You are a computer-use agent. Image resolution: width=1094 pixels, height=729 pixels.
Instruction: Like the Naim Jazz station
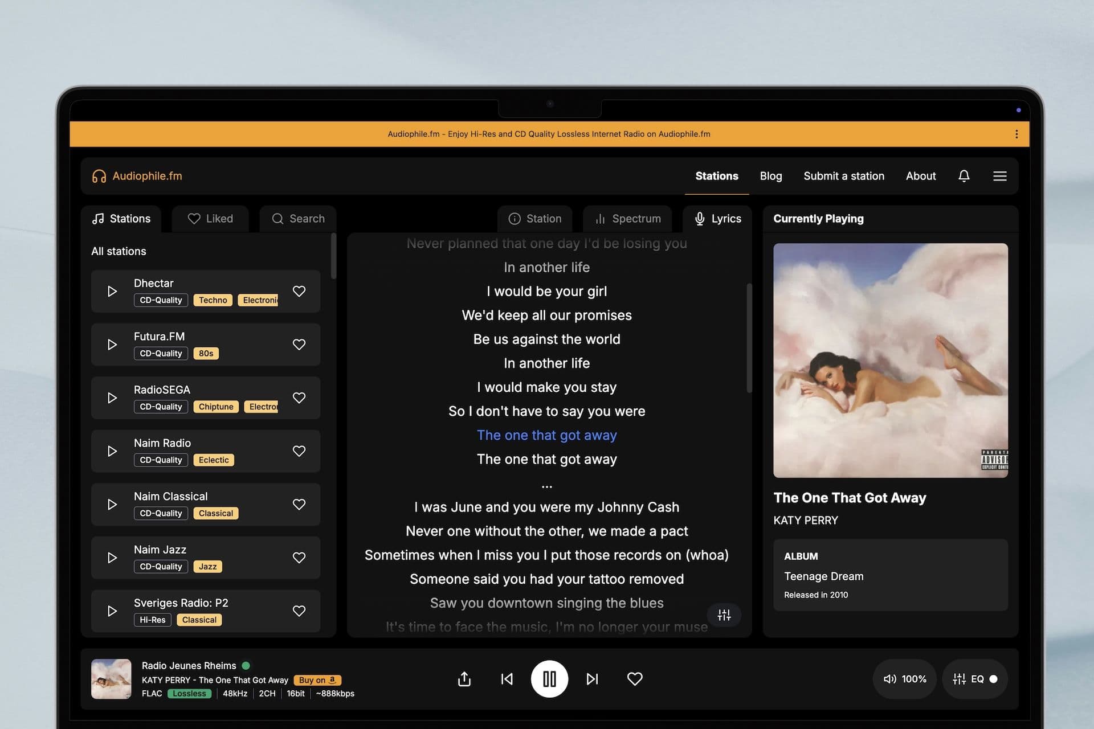pyautogui.click(x=299, y=558)
